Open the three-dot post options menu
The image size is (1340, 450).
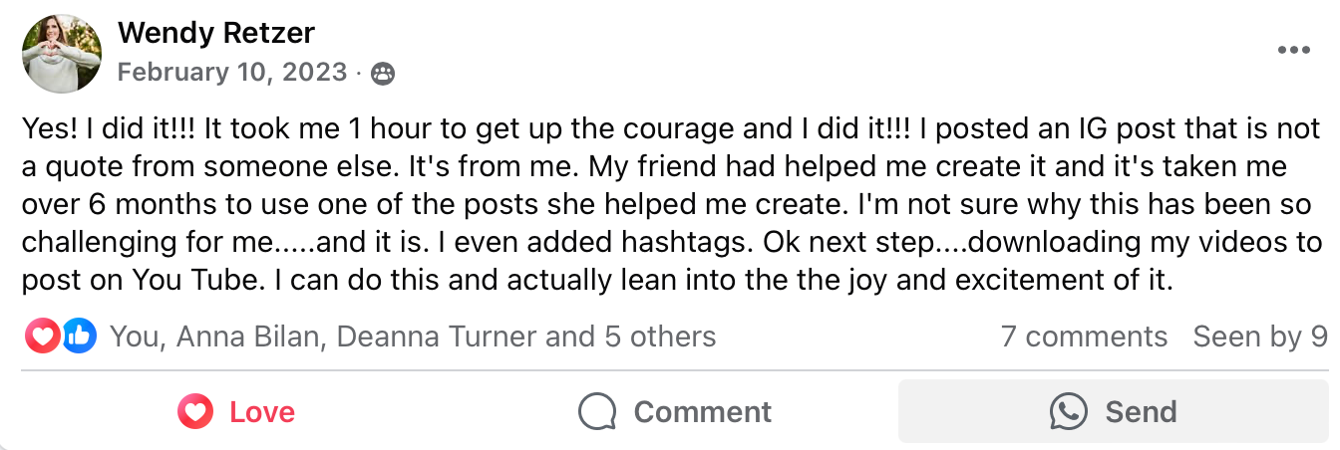(1293, 51)
